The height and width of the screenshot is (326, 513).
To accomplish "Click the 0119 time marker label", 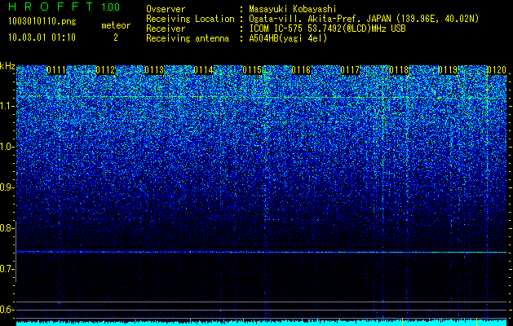I will coord(448,70).
